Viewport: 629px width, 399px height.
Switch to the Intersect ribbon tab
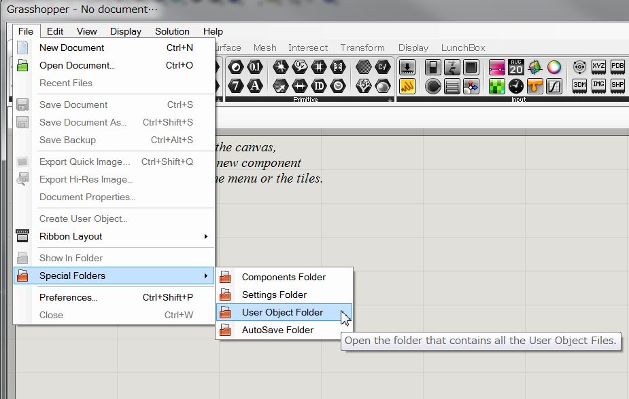pyautogui.click(x=308, y=47)
